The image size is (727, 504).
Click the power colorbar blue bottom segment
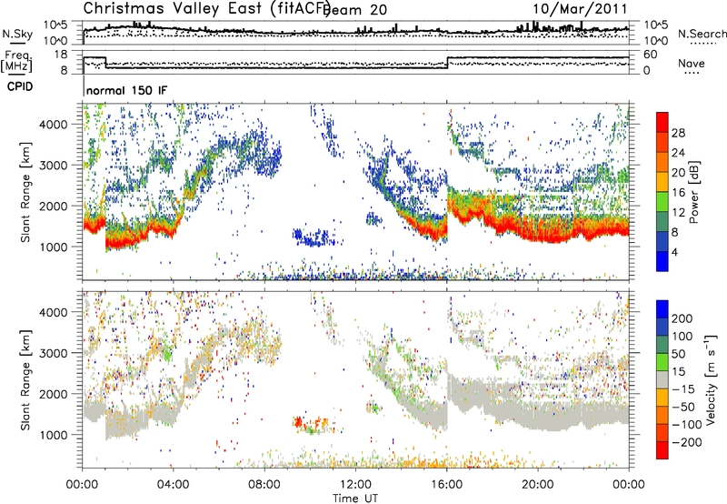coord(662,261)
